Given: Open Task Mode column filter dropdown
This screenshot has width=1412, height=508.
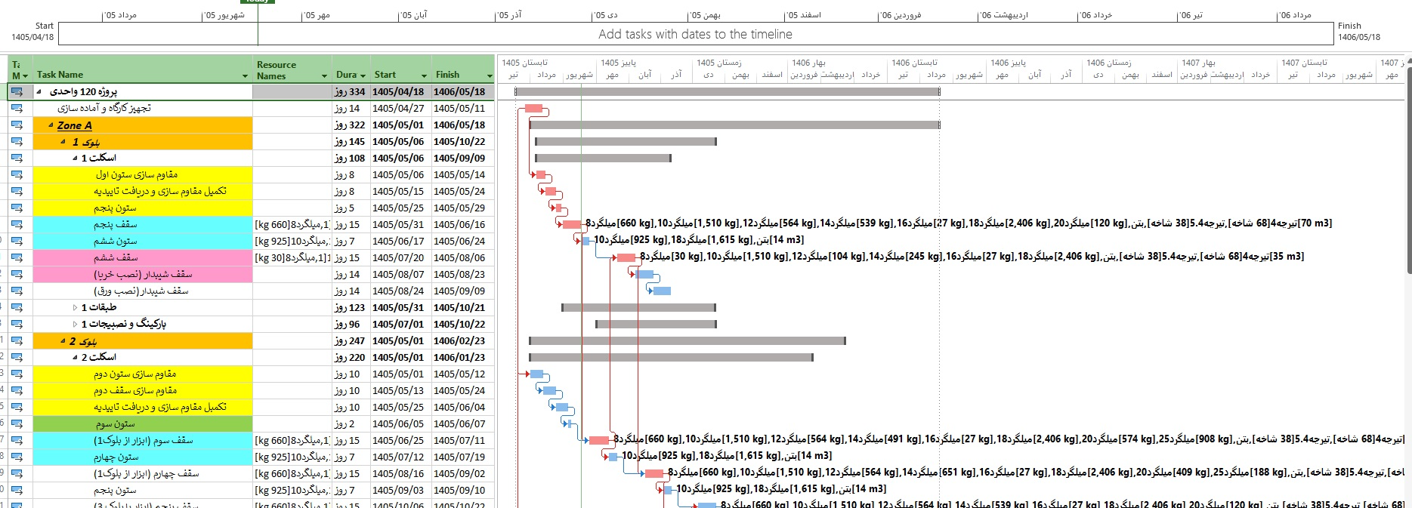Looking at the screenshot, I should (x=25, y=75).
